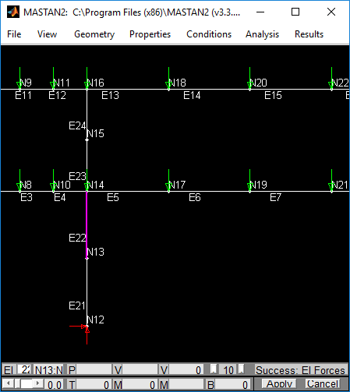Click node label N11
The image size is (350, 392).
pos(62,83)
